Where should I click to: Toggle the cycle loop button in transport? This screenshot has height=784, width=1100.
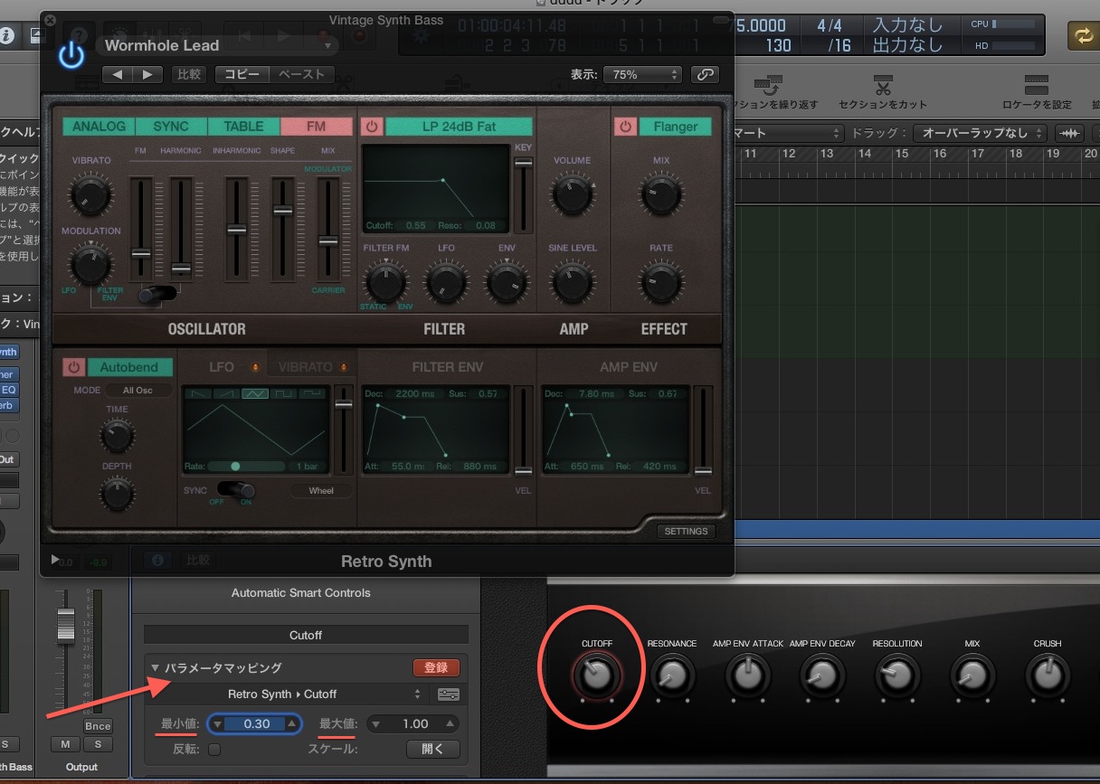(1082, 35)
